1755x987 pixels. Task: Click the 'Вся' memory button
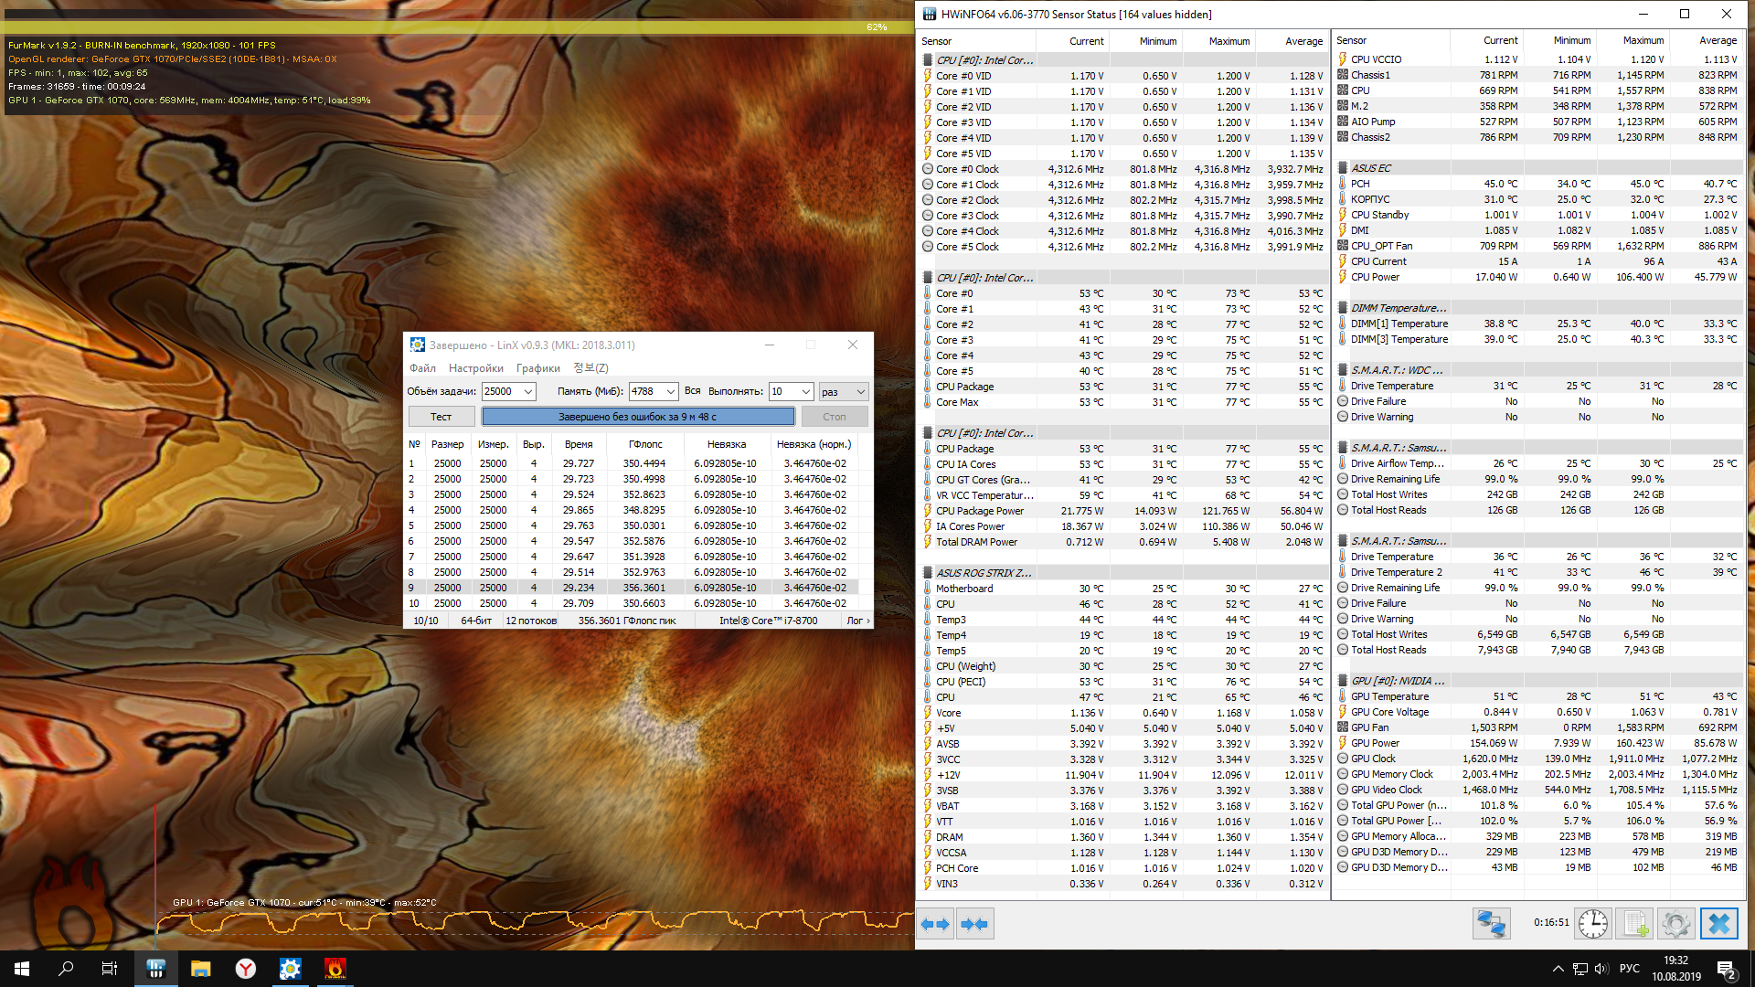pyautogui.click(x=693, y=391)
